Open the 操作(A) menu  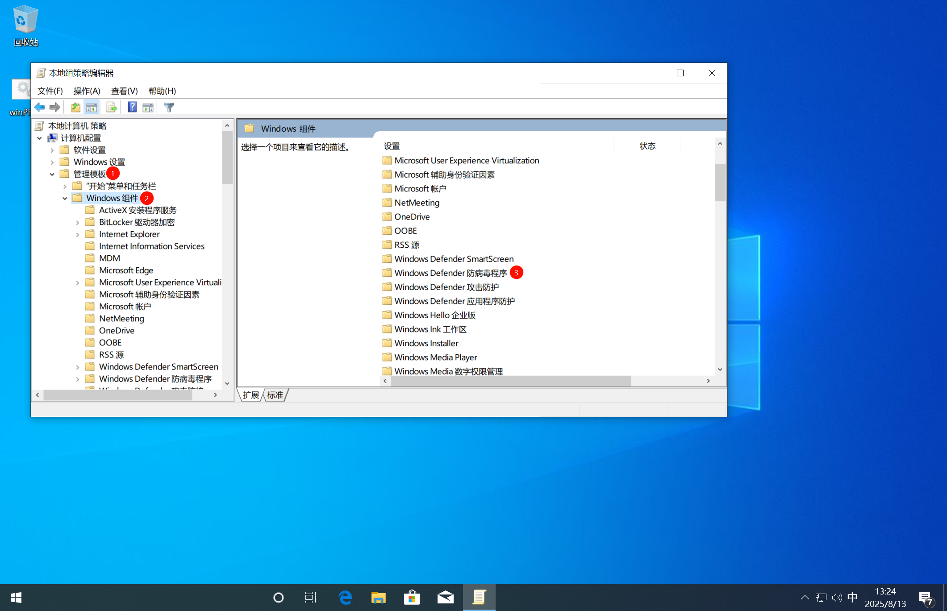87,91
